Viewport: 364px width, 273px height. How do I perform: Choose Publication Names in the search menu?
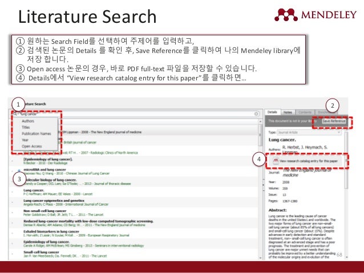36,133
